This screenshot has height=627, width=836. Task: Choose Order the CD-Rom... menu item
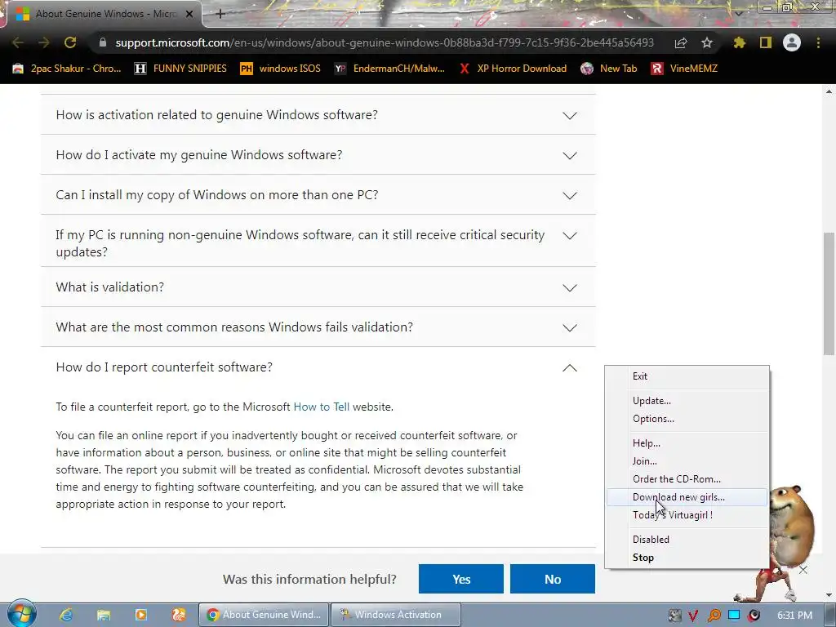coord(687,478)
